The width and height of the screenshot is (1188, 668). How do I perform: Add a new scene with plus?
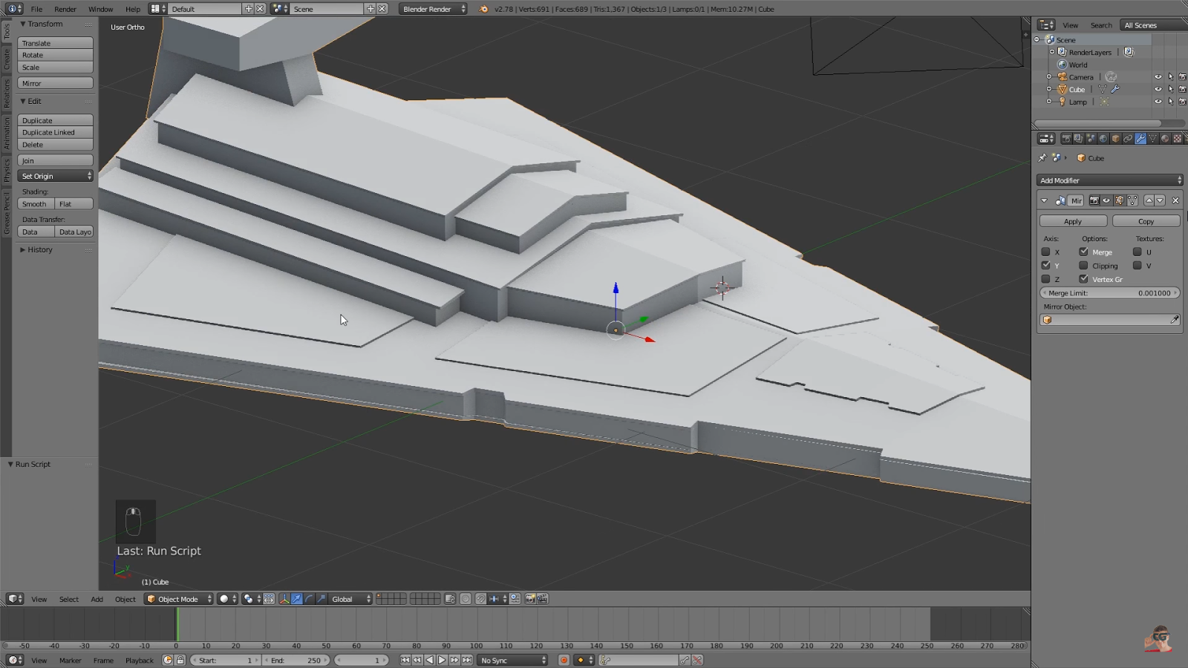pyautogui.click(x=370, y=9)
